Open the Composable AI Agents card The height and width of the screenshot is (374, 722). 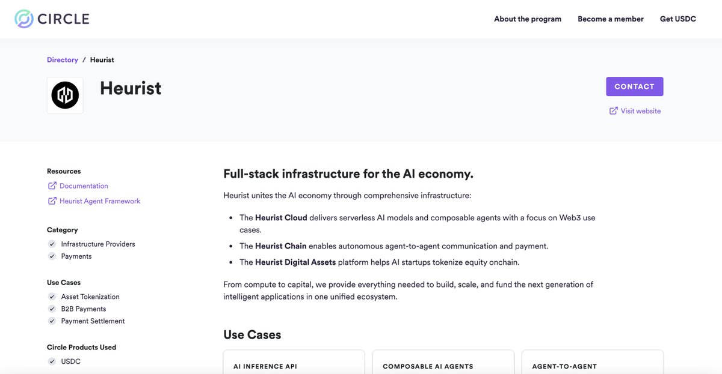click(443, 362)
